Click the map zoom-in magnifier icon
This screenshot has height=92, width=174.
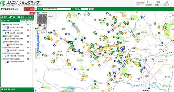click(40, 25)
